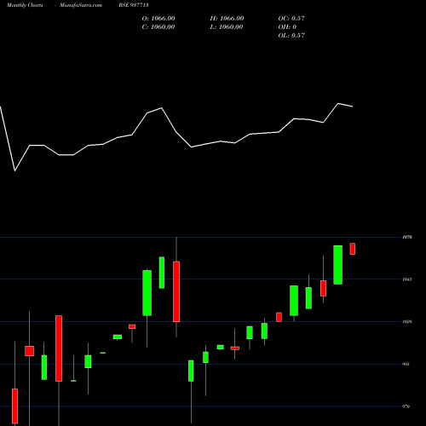The height and width of the screenshot is (426, 426).
Task: Click the 970 price axis label
Action: click(x=406, y=406)
